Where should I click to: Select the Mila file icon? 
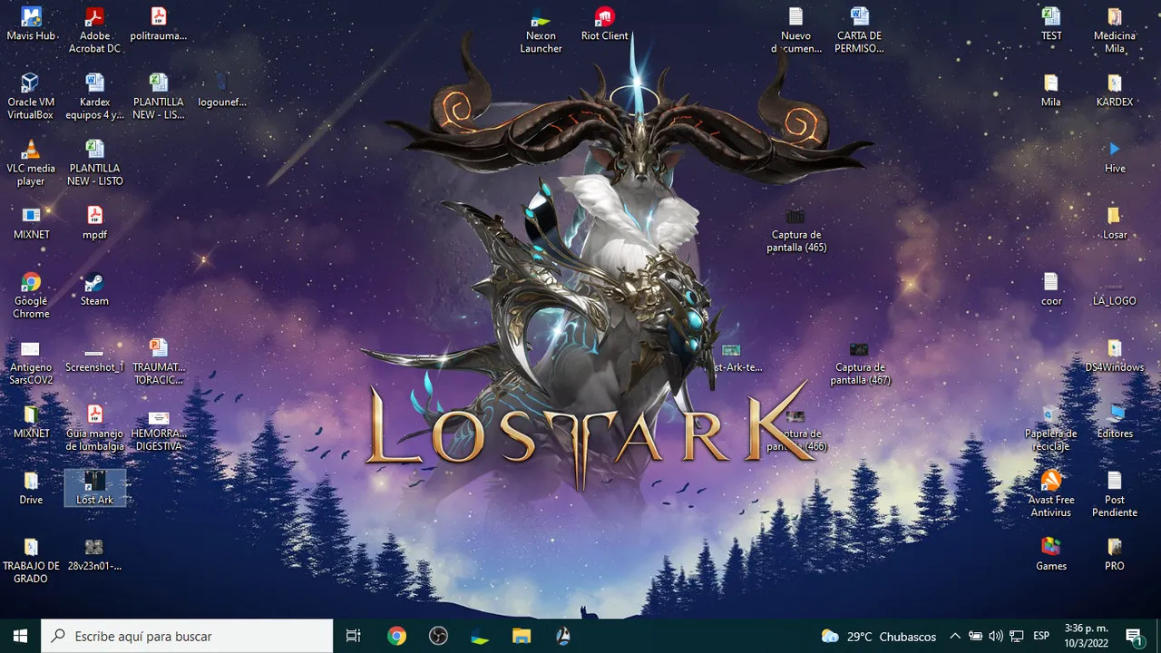tap(1051, 90)
